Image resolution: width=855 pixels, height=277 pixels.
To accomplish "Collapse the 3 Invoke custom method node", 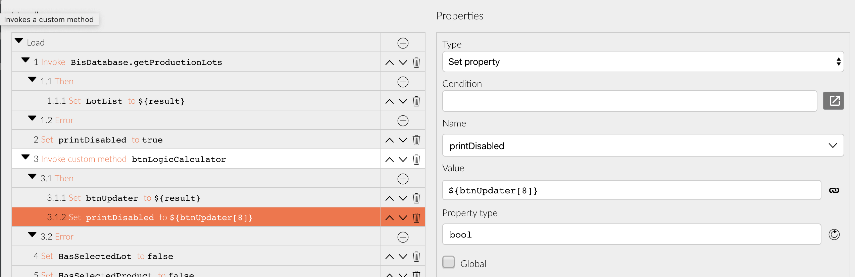I will coord(26,157).
